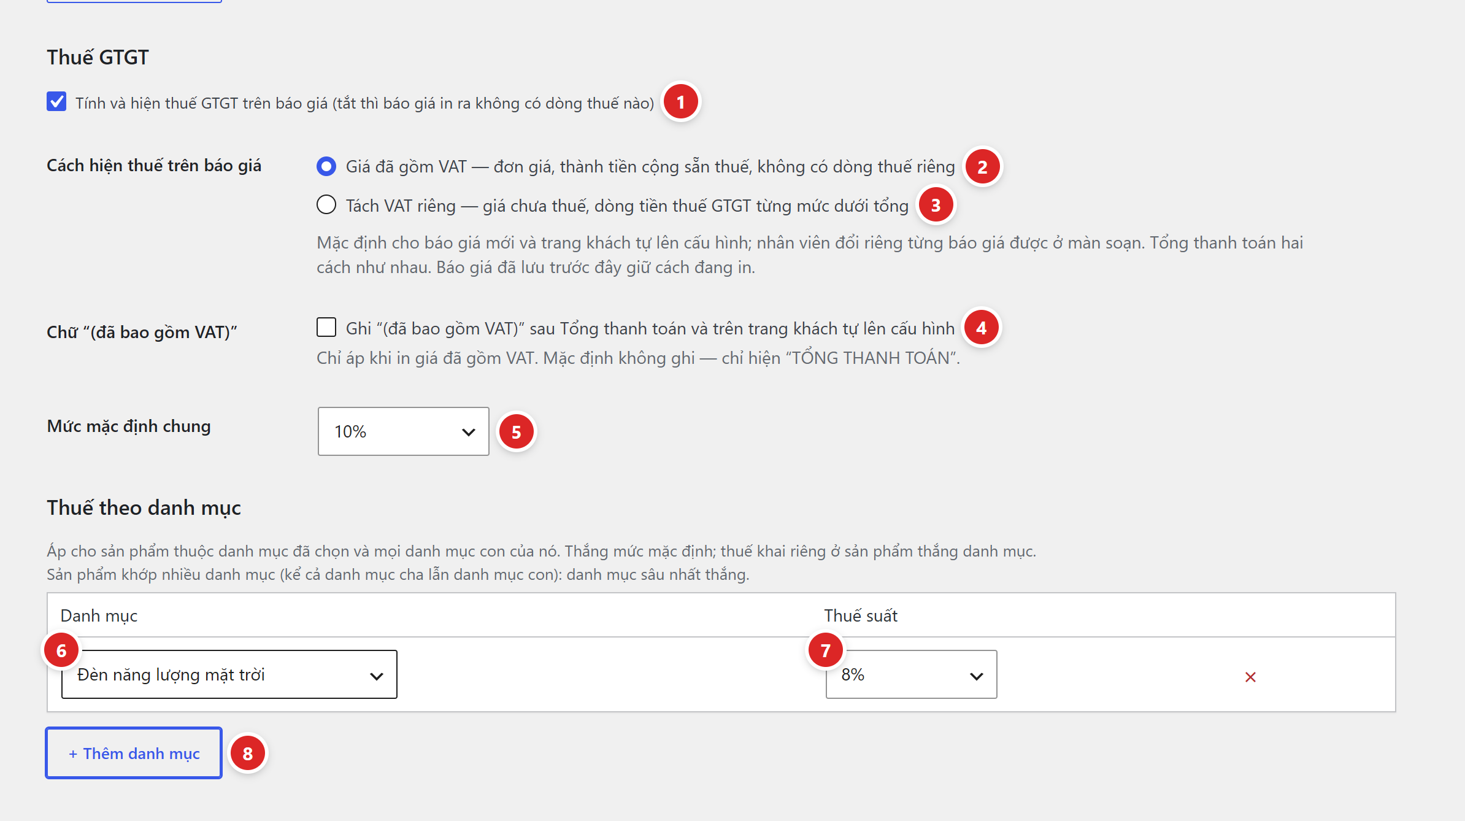Click the '+ Thêm danh mục' button
1465x821 pixels.
pyautogui.click(x=134, y=753)
